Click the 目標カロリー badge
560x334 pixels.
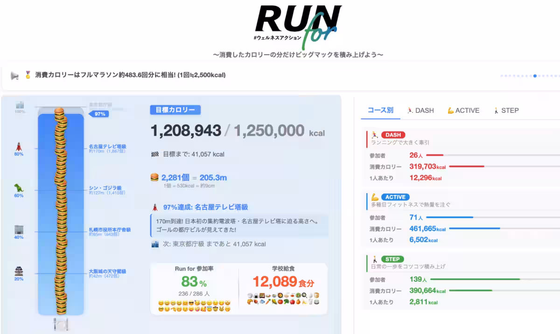[175, 110]
